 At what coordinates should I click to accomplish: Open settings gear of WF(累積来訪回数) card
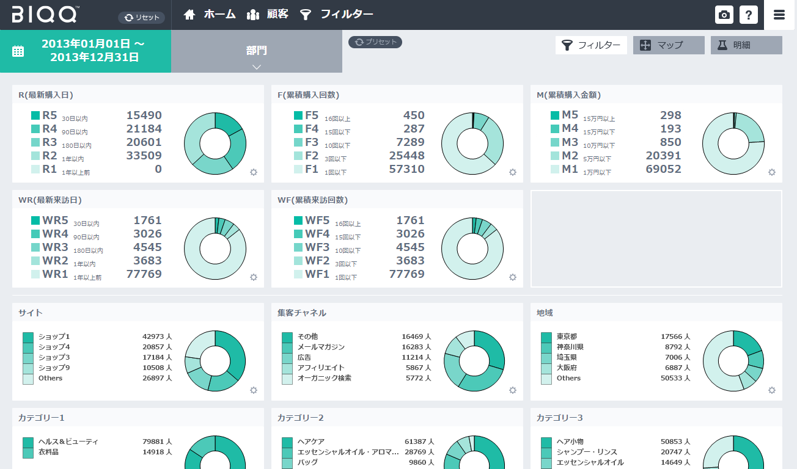coord(513,277)
